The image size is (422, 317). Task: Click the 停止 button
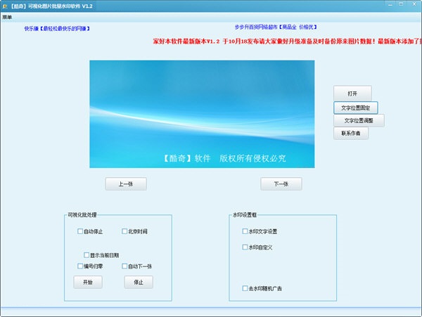[139, 282]
